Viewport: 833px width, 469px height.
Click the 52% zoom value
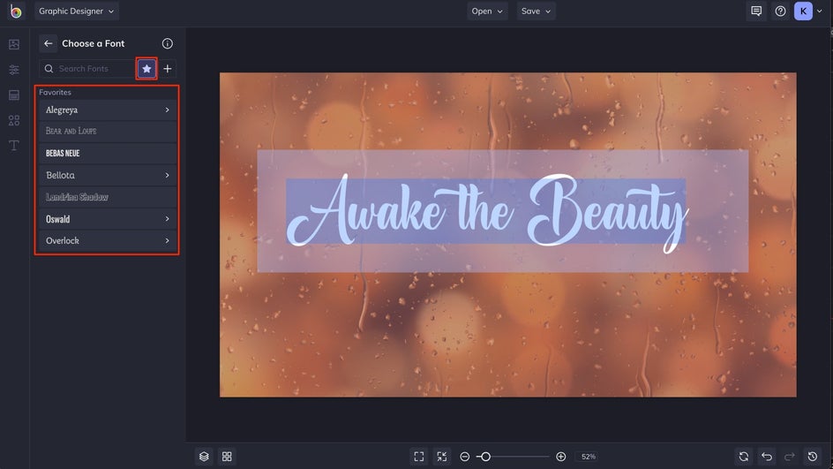[x=588, y=457]
